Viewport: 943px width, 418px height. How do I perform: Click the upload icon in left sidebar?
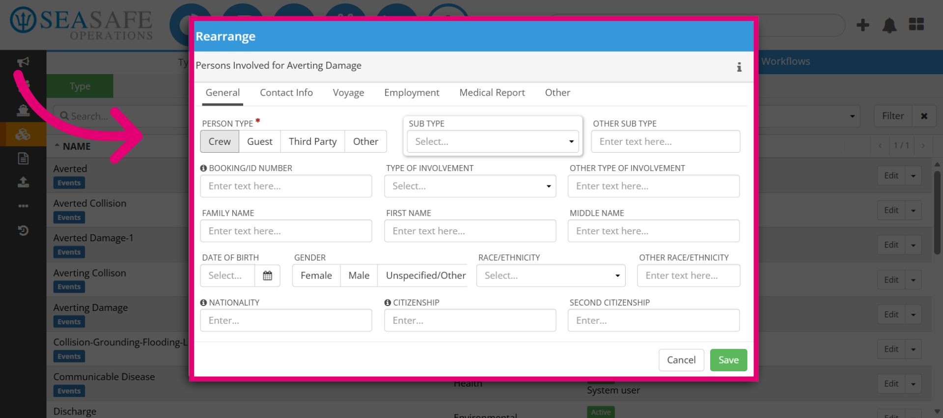tap(23, 182)
